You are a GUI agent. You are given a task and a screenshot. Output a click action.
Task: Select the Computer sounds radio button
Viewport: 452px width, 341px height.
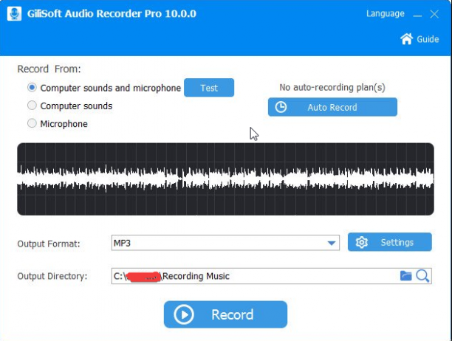click(32, 106)
